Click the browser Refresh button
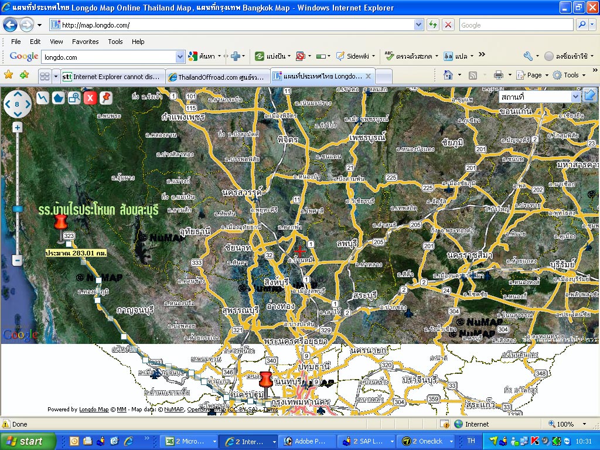Viewport: 600px width, 450px height. (432, 25)
